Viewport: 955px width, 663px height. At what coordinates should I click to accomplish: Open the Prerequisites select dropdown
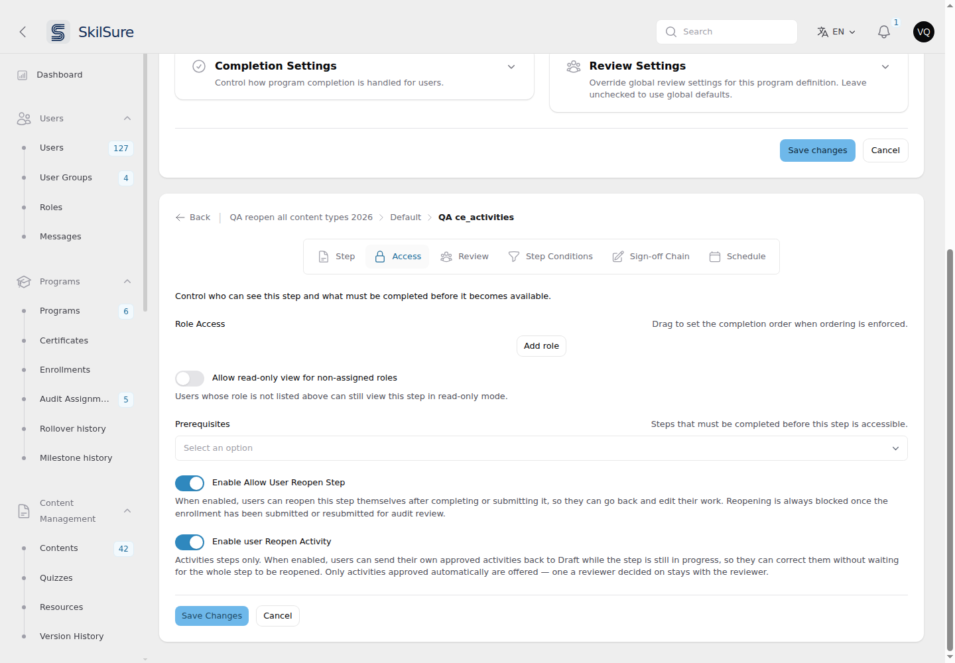(541, 448)
